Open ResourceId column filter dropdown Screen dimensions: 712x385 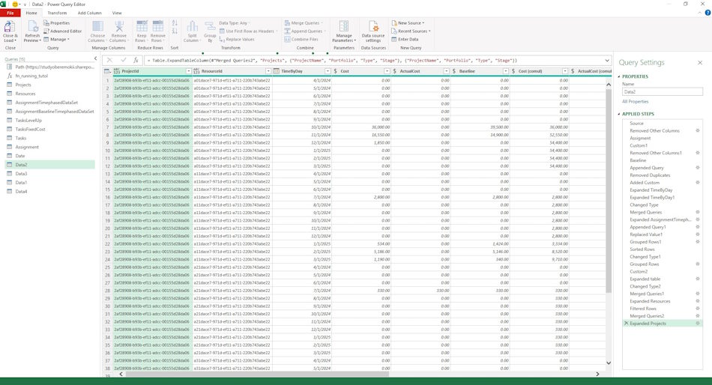[x=268, y=71]
